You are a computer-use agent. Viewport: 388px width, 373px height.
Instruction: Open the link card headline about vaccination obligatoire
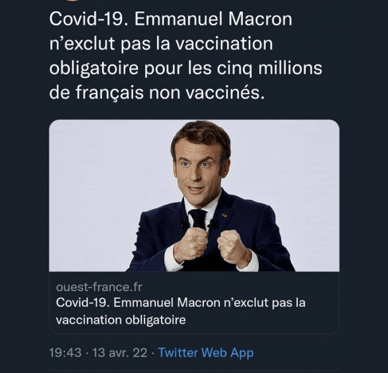180,303
